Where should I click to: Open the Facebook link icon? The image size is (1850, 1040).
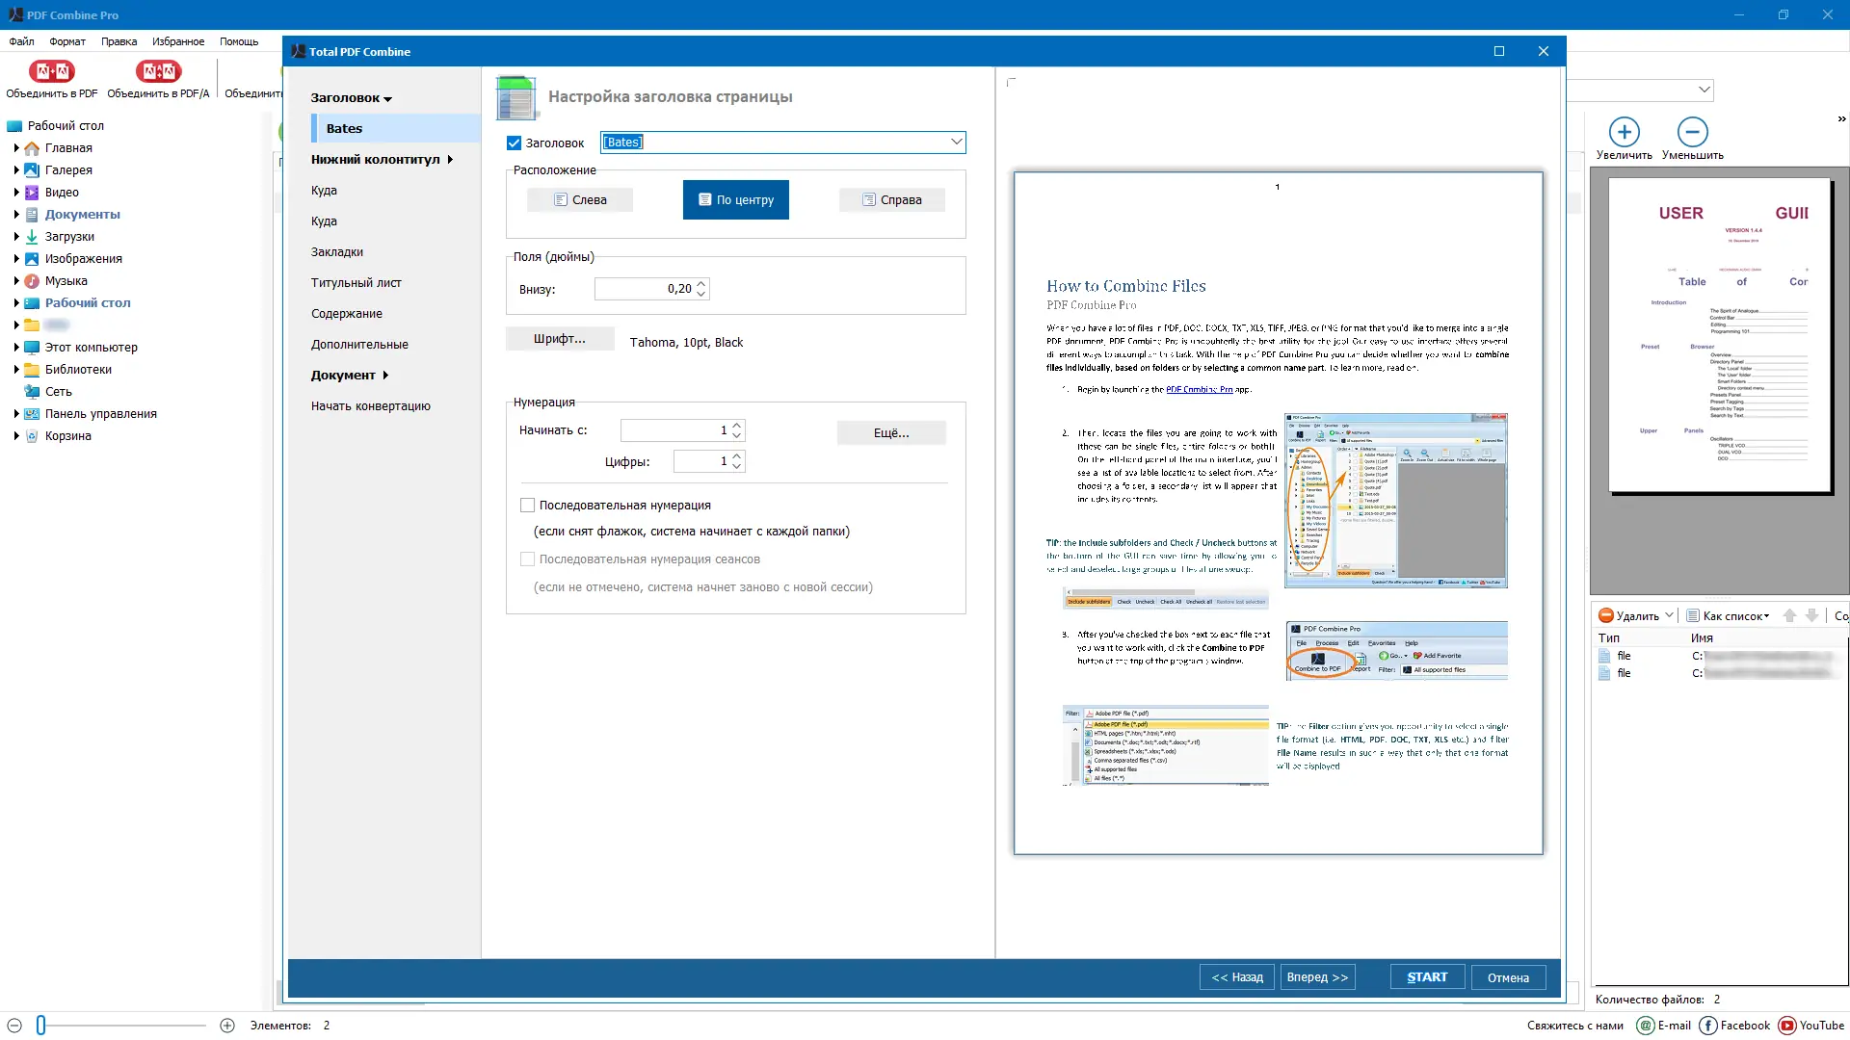click(1708, 1026)
